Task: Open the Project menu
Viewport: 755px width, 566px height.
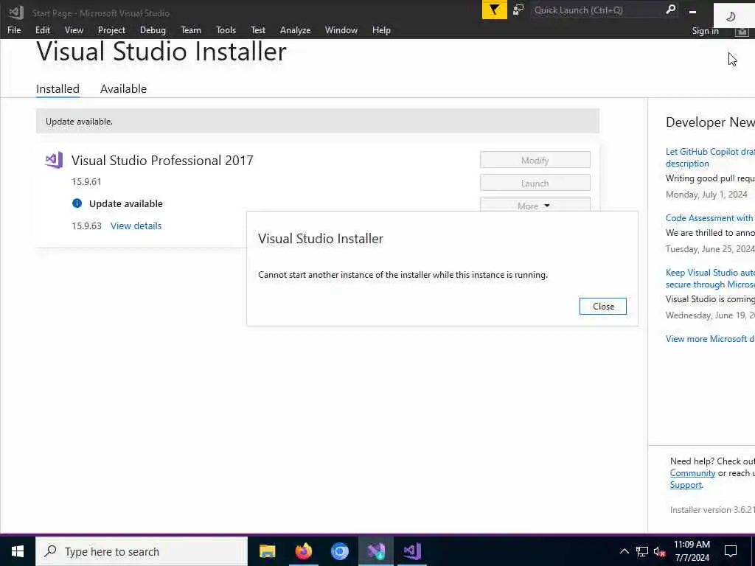Action: coord(111,29)
